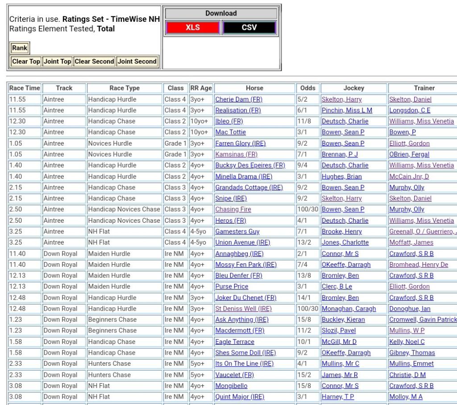Open the Purse Price horse link

232,286
